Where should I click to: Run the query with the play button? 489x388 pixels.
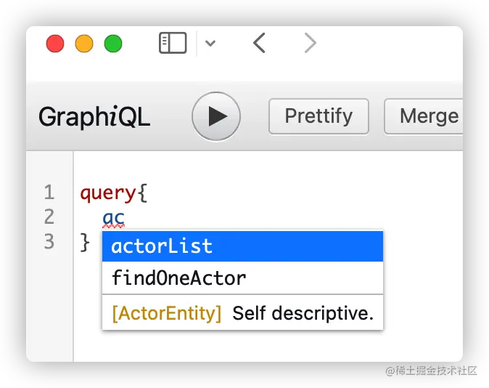216,116
